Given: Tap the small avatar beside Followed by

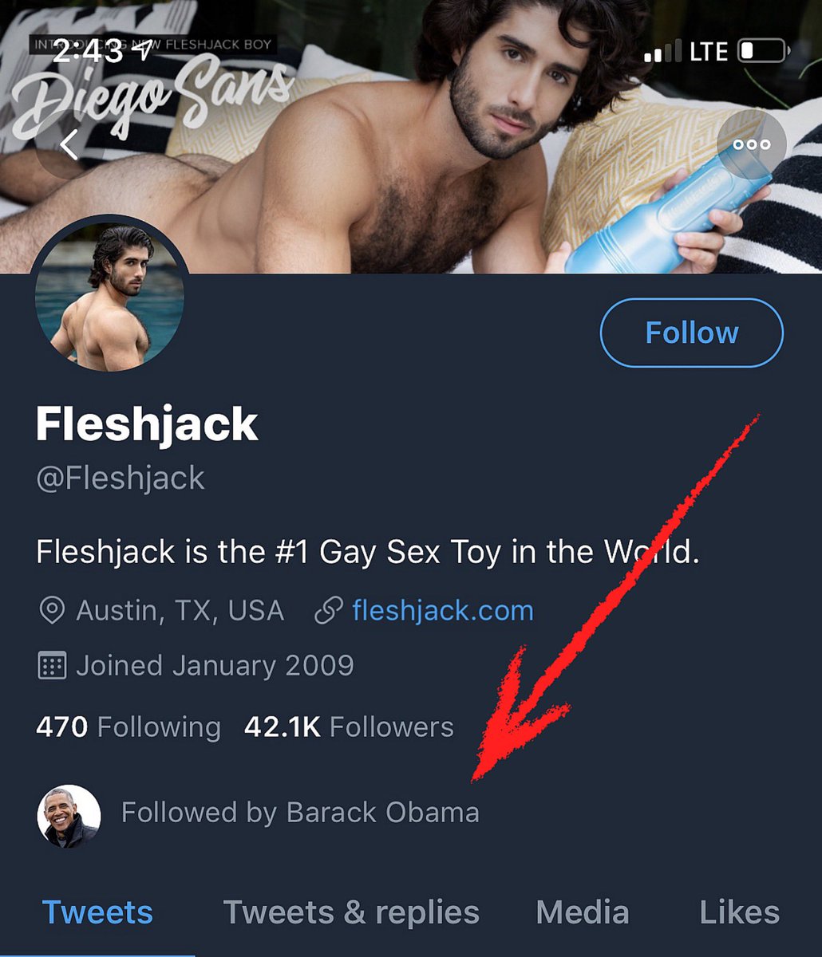Looking at the screenshot, I should click(69, 815).
